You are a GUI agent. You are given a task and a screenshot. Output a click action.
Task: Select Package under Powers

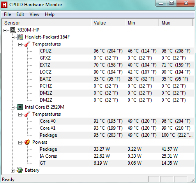point(116,149)
